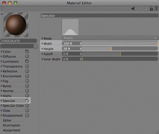159x134 pixels.
Task: Click the up arrow navigation icon
Action: (x=145, y=9)
